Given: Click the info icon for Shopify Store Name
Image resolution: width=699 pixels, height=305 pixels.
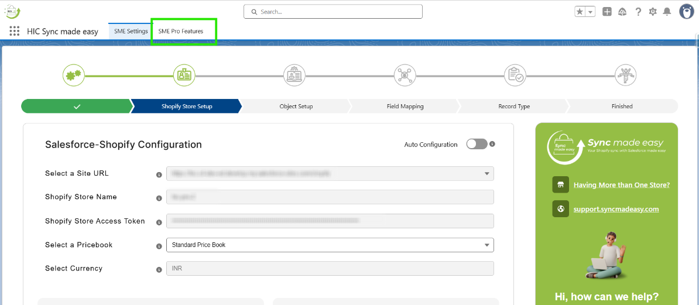Looking at the screenshot, I should coord(159,198).
